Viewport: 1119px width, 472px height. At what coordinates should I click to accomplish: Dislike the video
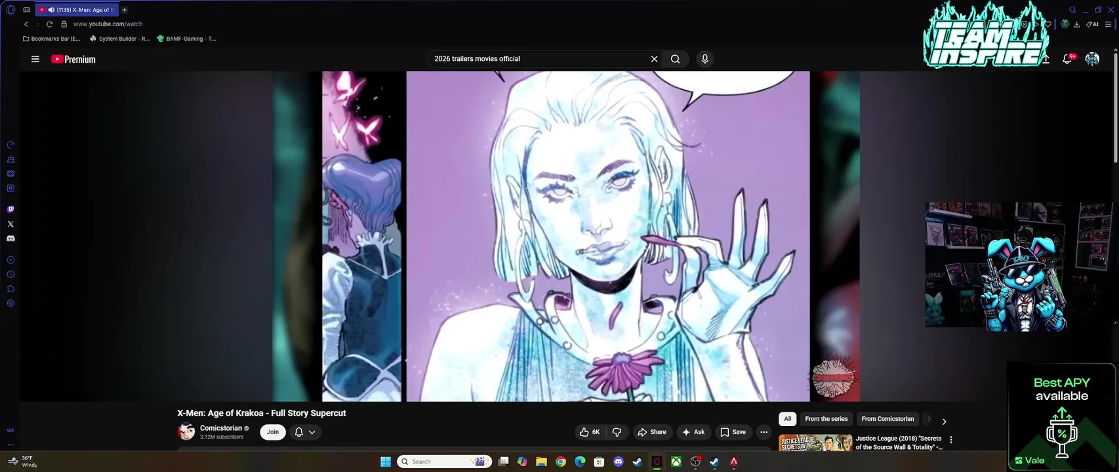coord(617,432)
